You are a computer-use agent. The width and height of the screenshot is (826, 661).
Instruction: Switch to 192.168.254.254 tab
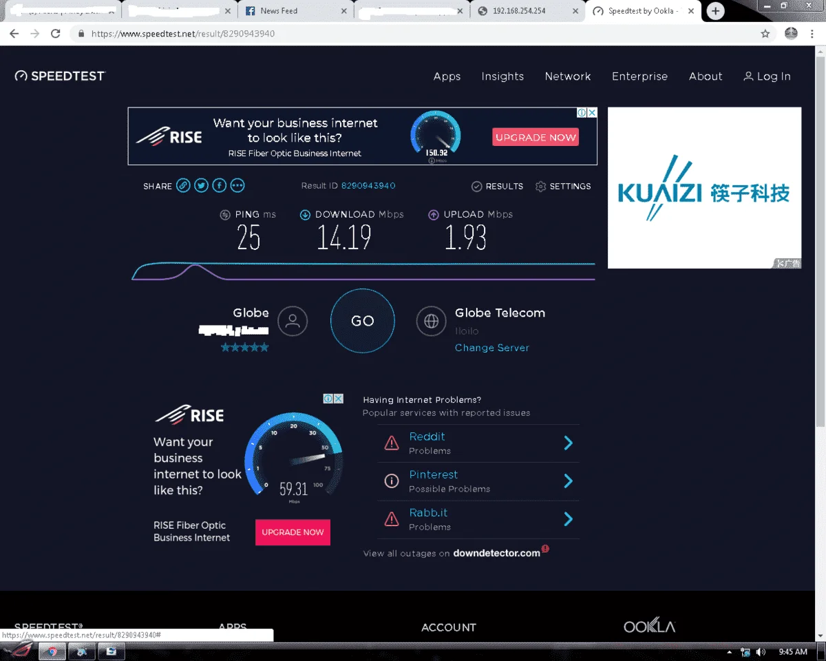click(x=527, y=11)
